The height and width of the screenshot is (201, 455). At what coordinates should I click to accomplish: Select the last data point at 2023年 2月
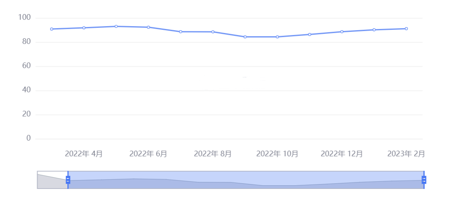click(406, 29)
